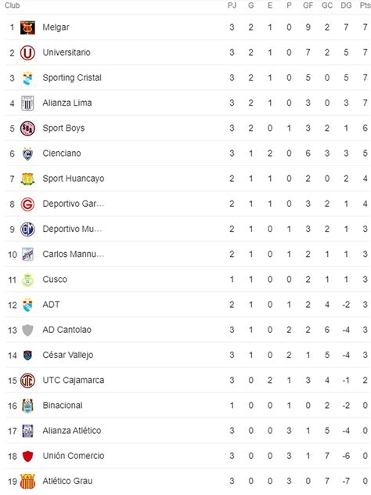Click the Deportivo Garcilaso red G logo

pyautogui.click(x=27, y=204)
